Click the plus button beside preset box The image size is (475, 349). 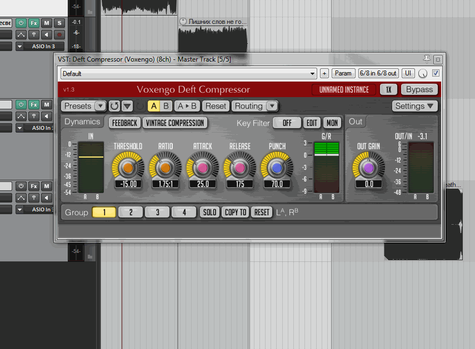[x=324, y=73]
